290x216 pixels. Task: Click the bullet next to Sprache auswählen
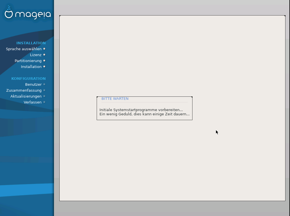pyautogui.click(x=44, y=49)
